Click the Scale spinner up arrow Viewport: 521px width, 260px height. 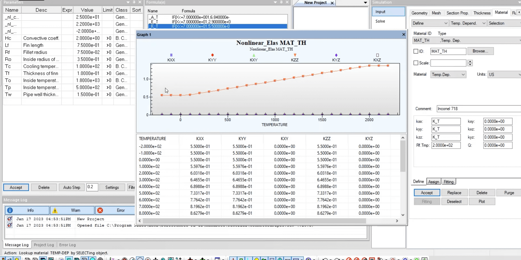pos(470,61)
